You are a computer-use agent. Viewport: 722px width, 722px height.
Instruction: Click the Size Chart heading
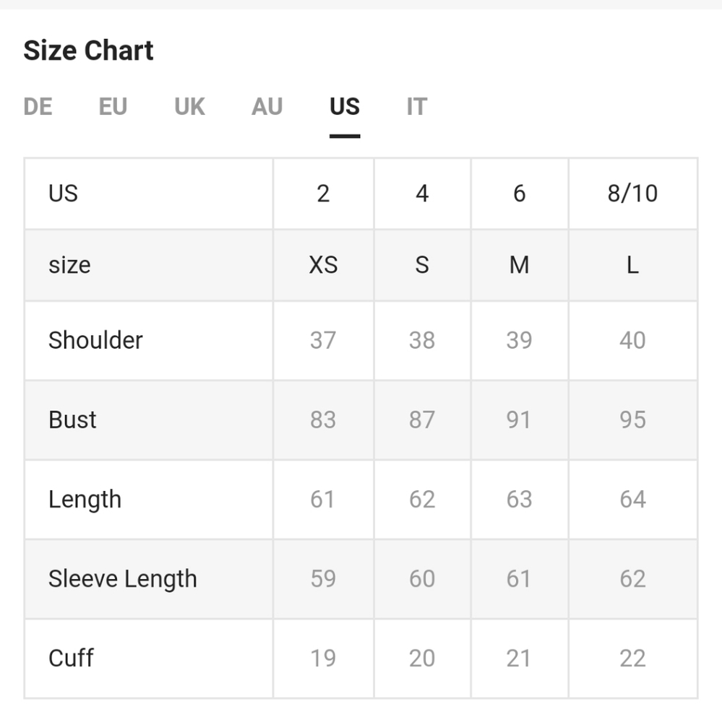click(x=88, y=51)
